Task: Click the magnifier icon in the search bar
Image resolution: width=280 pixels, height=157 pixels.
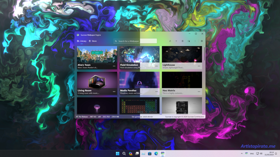Action: coord(116,41)
